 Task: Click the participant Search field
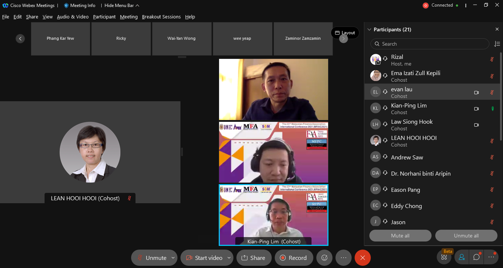coord(429,44)
